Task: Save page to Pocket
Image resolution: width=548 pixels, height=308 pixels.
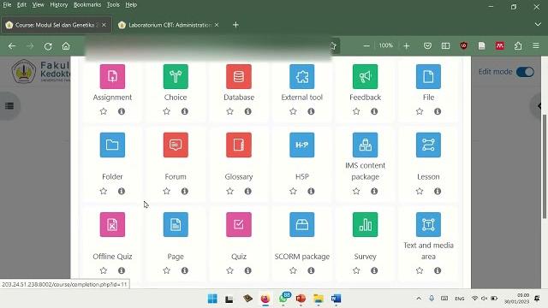Action: tap(427, 45)
